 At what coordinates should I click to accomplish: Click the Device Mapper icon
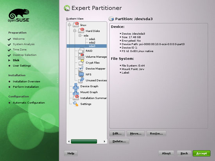coord(81,69)
